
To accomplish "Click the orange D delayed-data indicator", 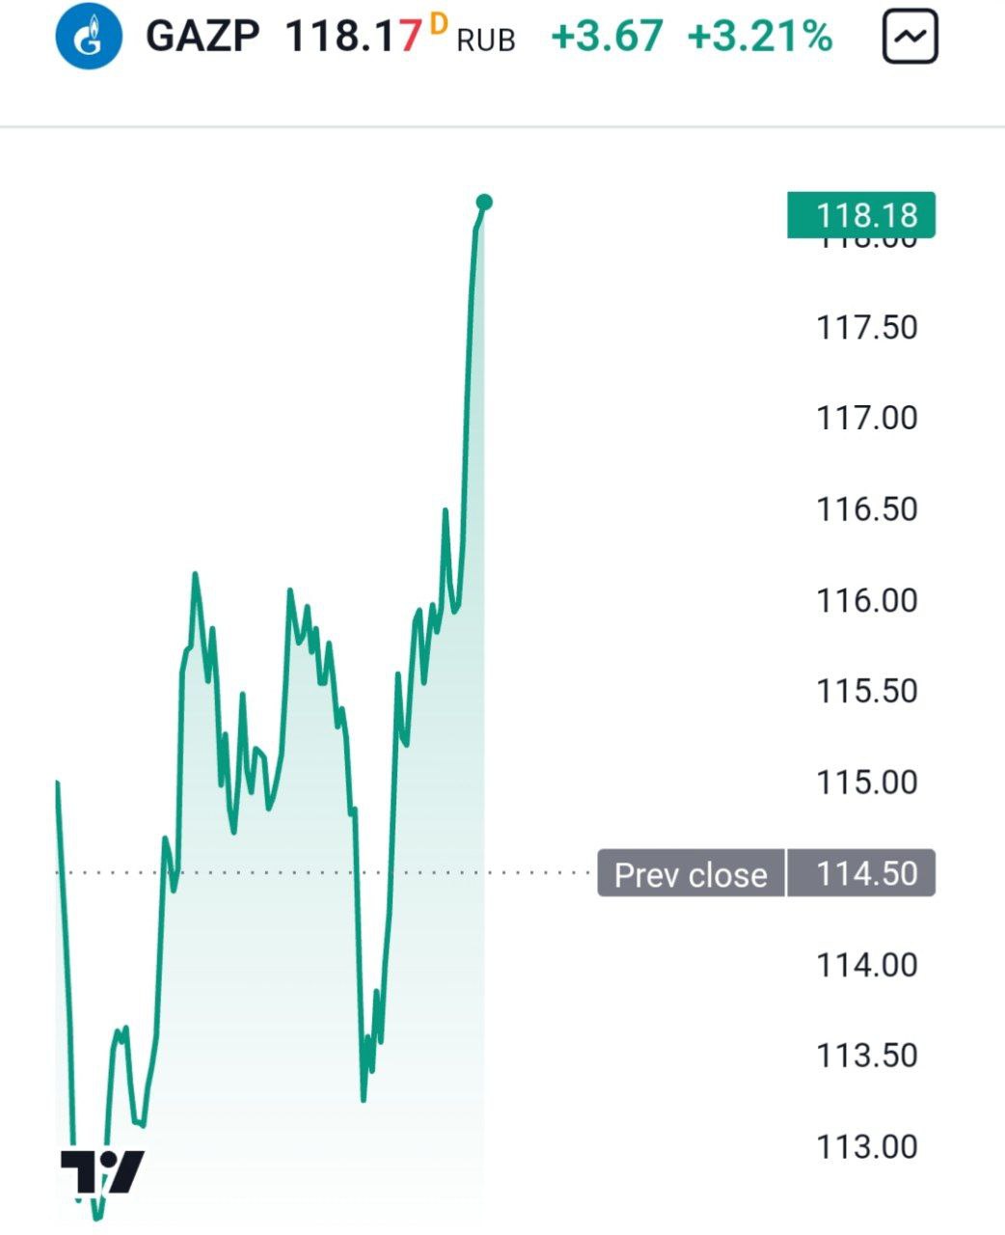I will [439, 25].
